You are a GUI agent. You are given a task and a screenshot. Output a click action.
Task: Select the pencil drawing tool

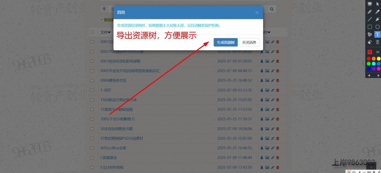point(370,12)
